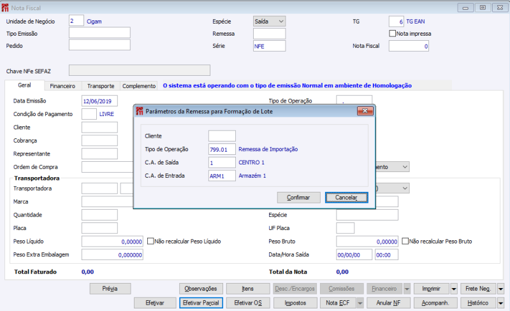Focus the Representante field

coord(99,154)
